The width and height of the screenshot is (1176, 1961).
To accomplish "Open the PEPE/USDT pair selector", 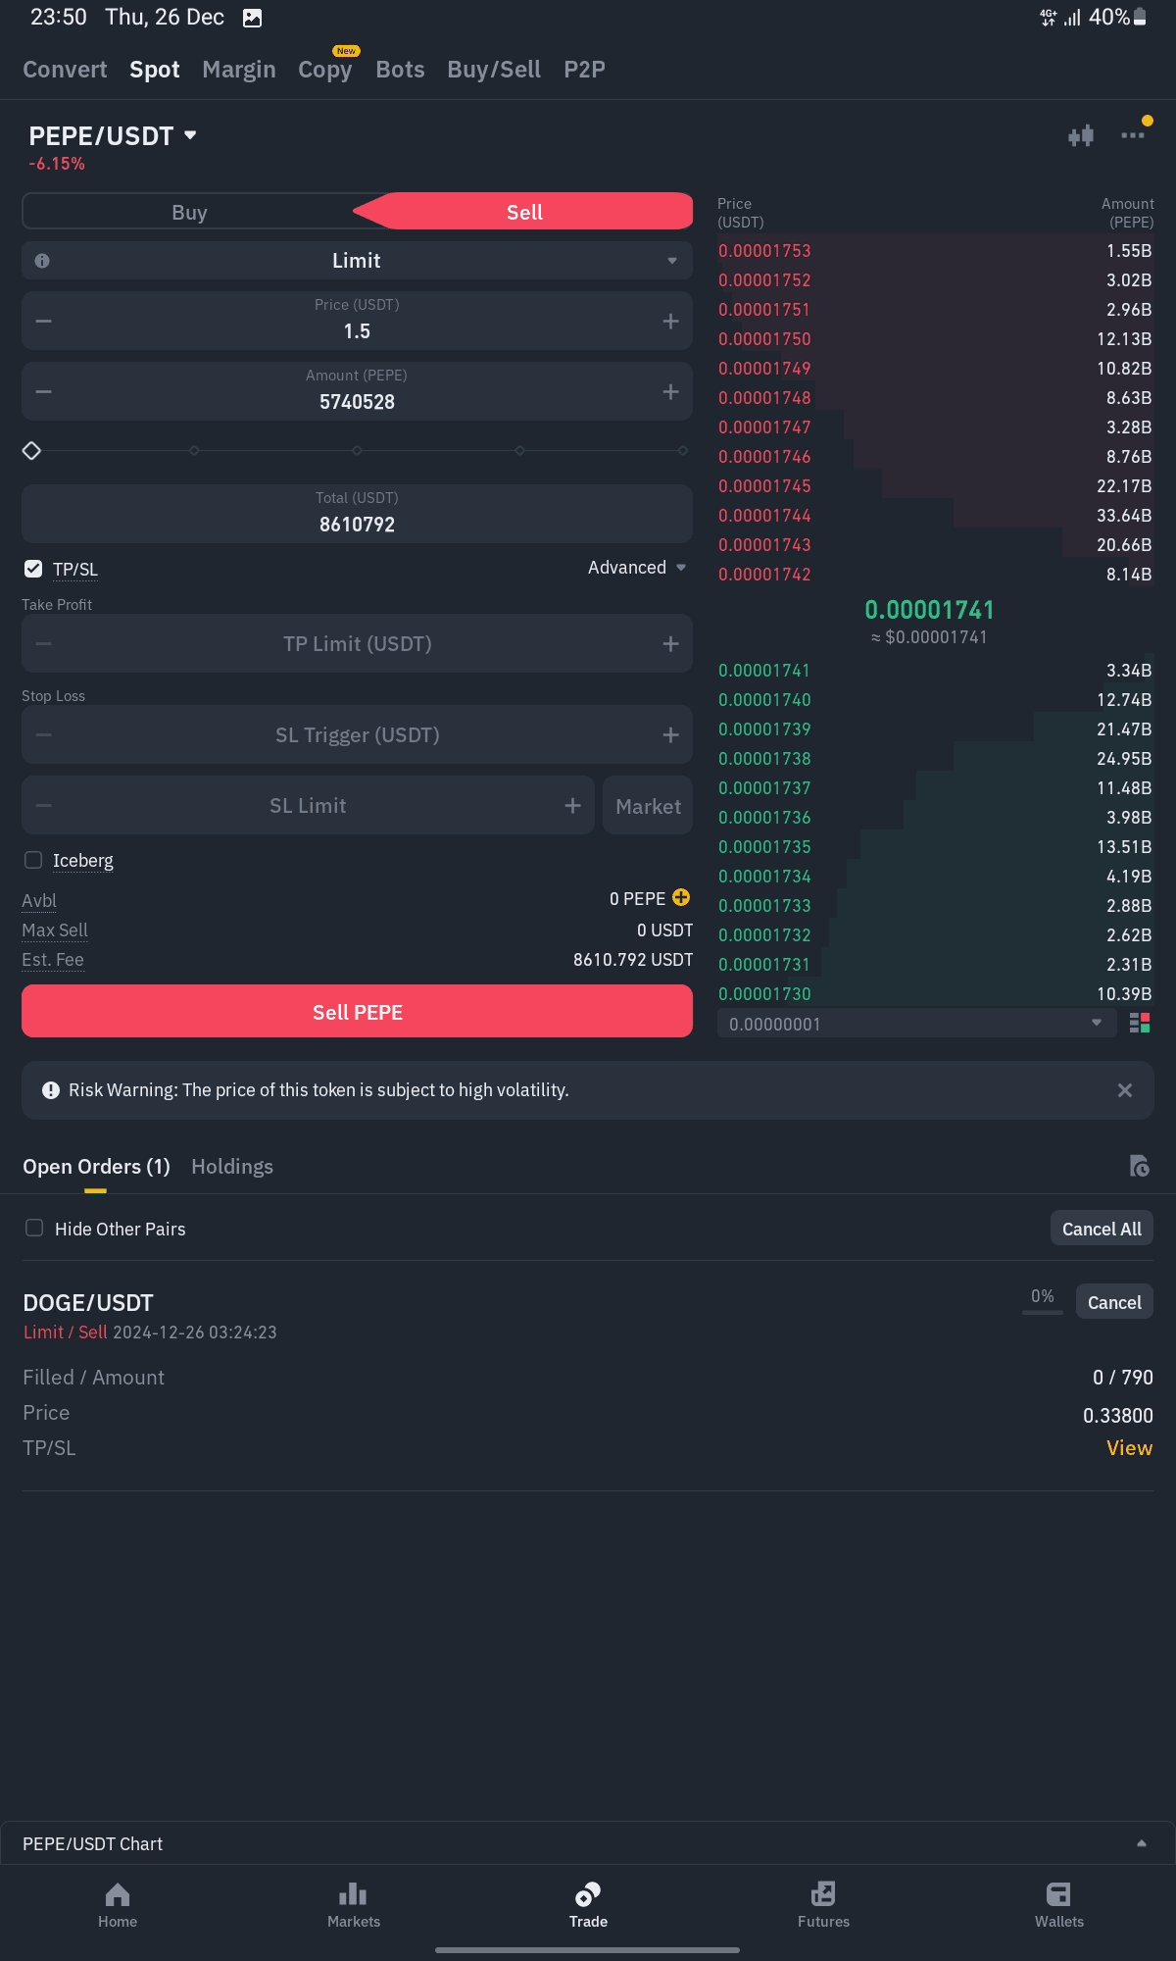I will coord(113,135).
